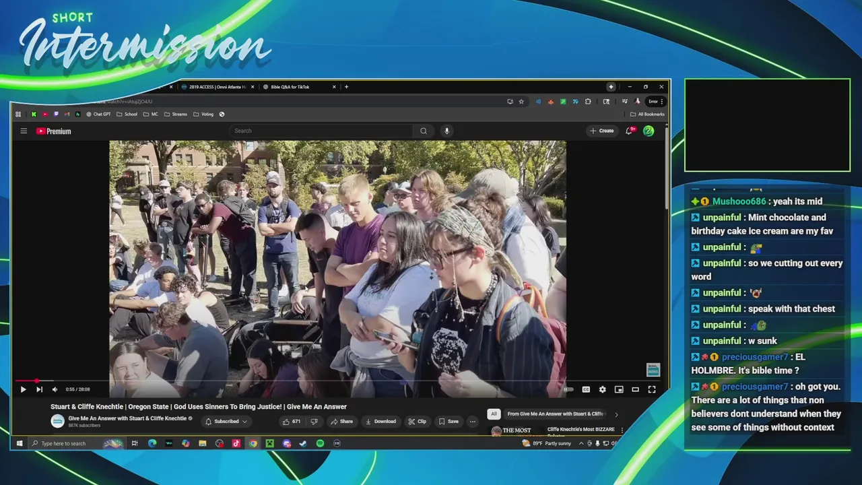Viewport: 862px width, 485px height.
Task: Switch to 2819 ACCESS Omni Atlanta tab
Action: click(218, 87)
